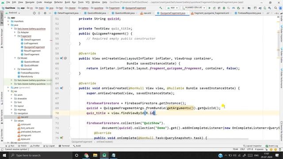This screenshot has width=283, height=159.
Task: Click Android Studio icon in taskbar
Action: (104, 155)
